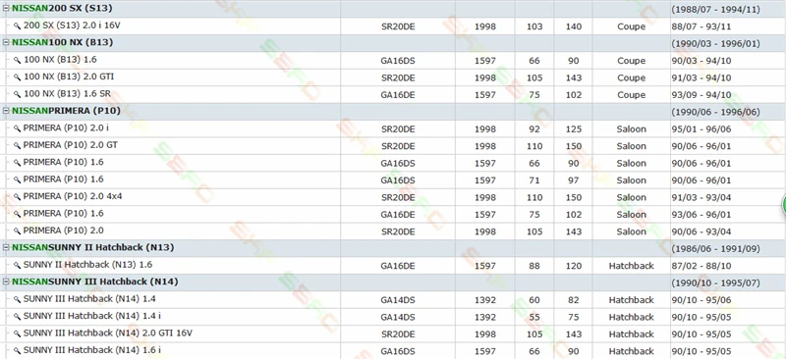The height and width of the screenshot is (359, 786).
Task: Click the 140 horsepower value in 200 SX row
Action: pyautogui.click(x=574, y=26)
